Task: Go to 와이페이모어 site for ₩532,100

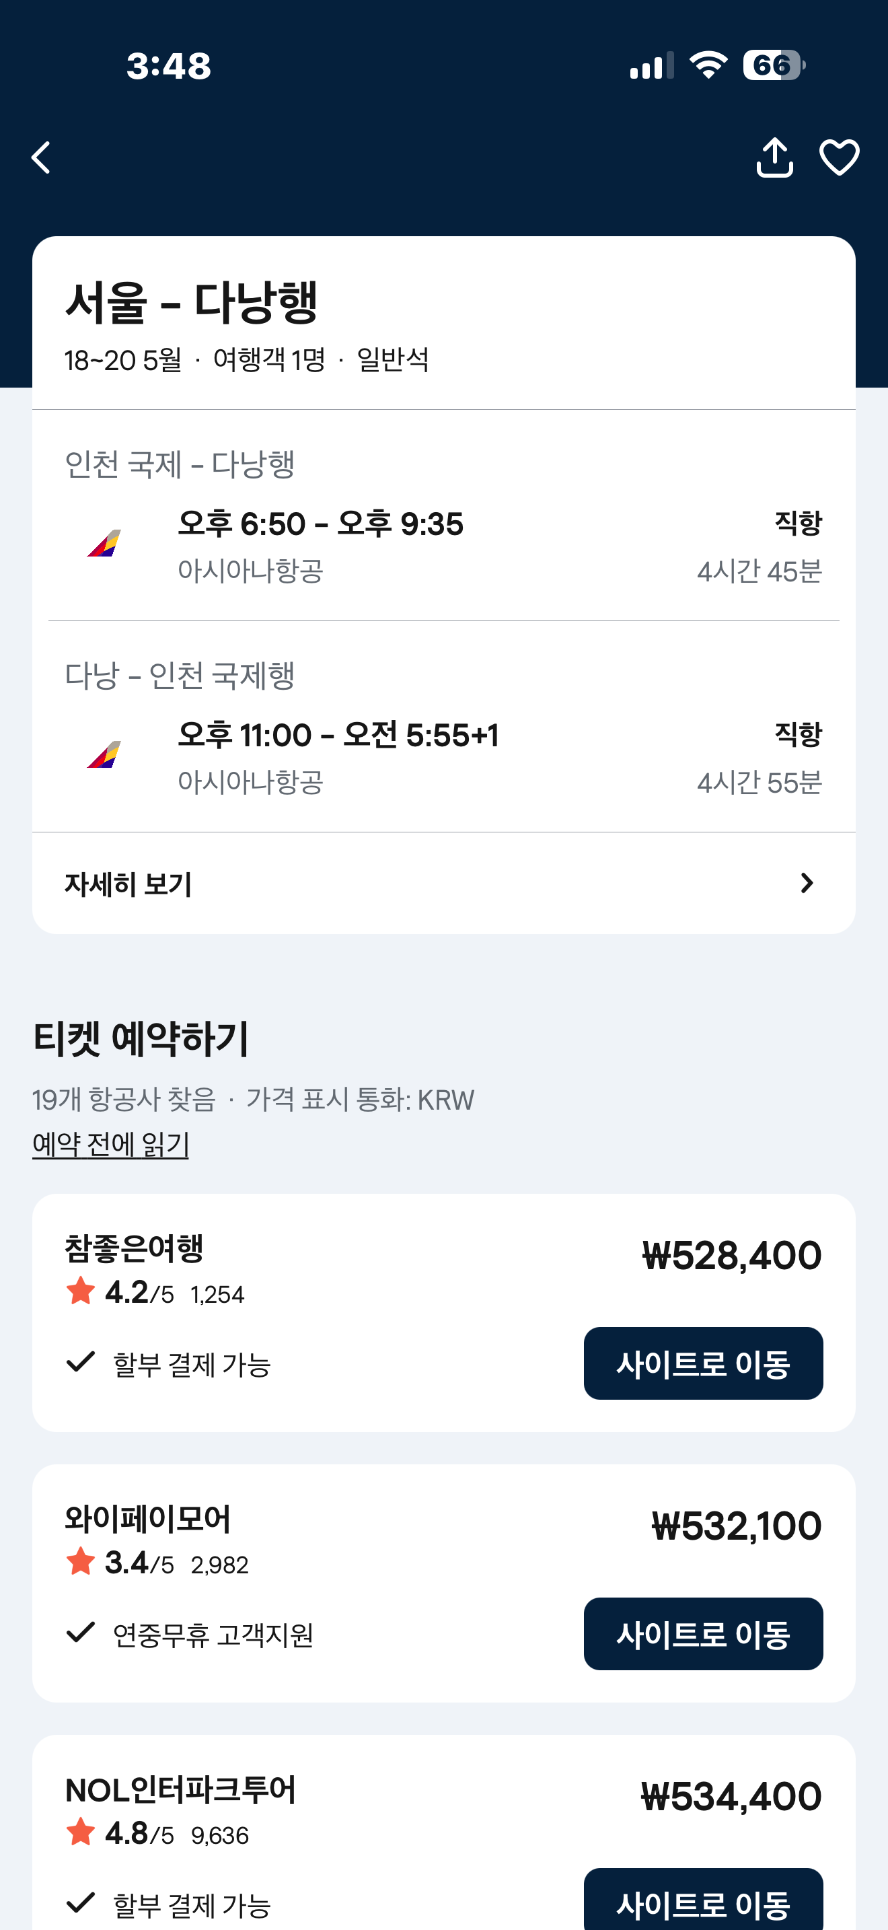Action: (702, 1633)
